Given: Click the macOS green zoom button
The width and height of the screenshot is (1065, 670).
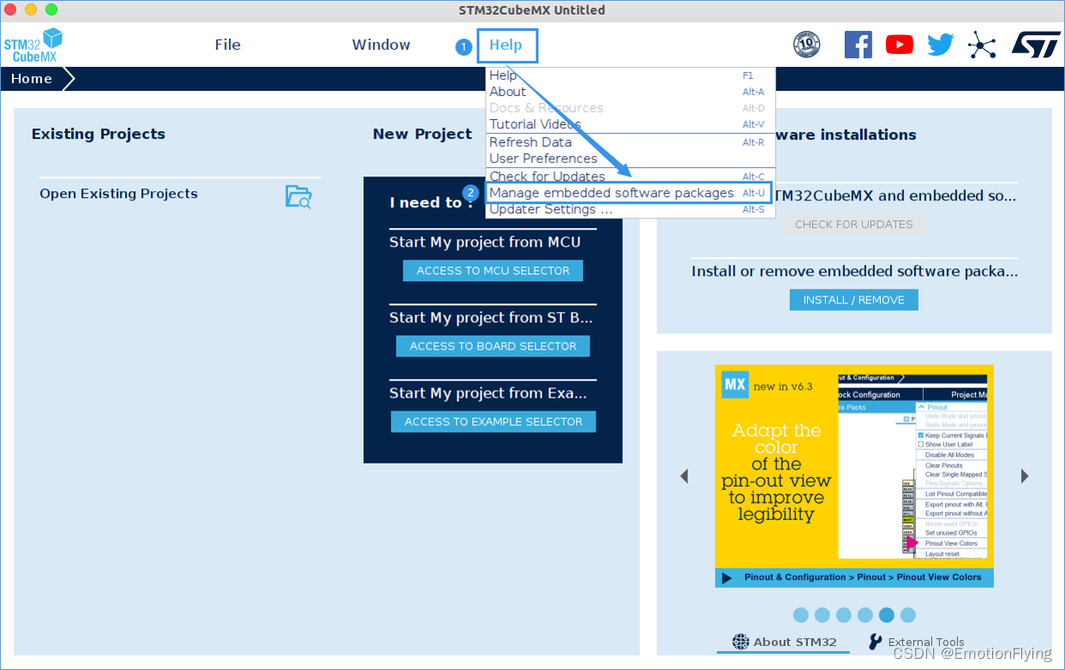Looking at the screenshot, I should pos(51,10).
